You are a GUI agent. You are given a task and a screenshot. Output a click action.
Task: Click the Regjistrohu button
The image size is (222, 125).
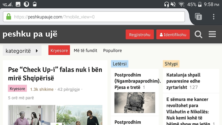click(140, 35)
